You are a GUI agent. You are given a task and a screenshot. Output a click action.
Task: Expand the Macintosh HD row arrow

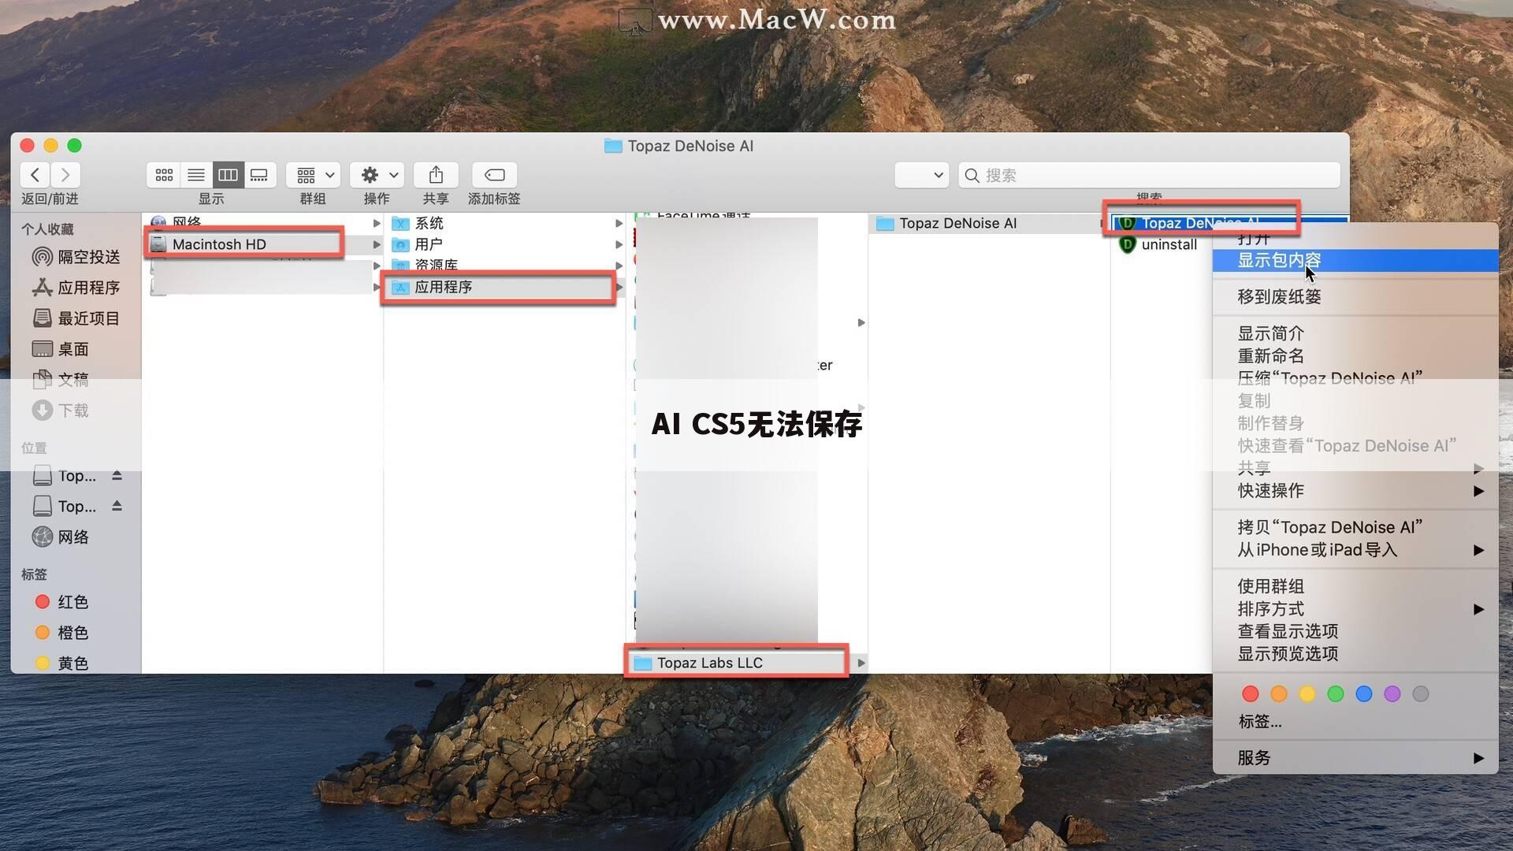[x=377, y=244]
